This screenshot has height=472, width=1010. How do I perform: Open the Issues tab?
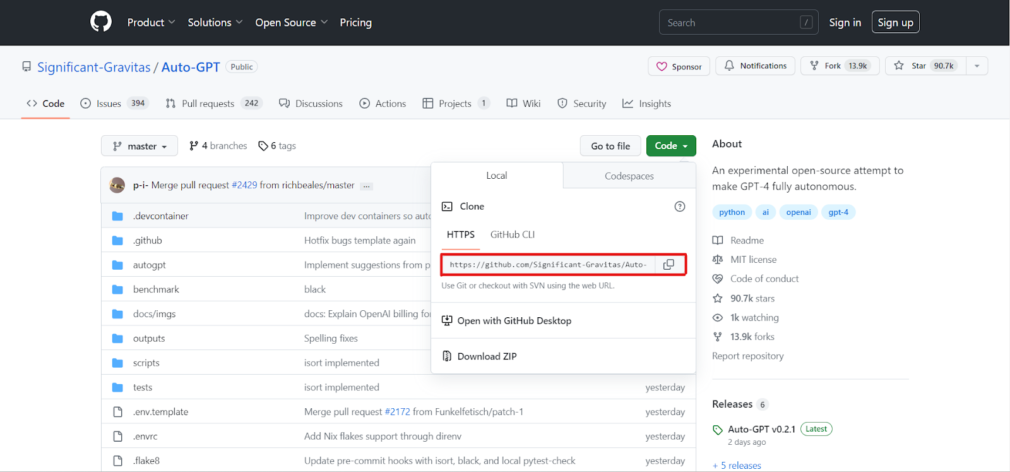[x=114, y=104]
